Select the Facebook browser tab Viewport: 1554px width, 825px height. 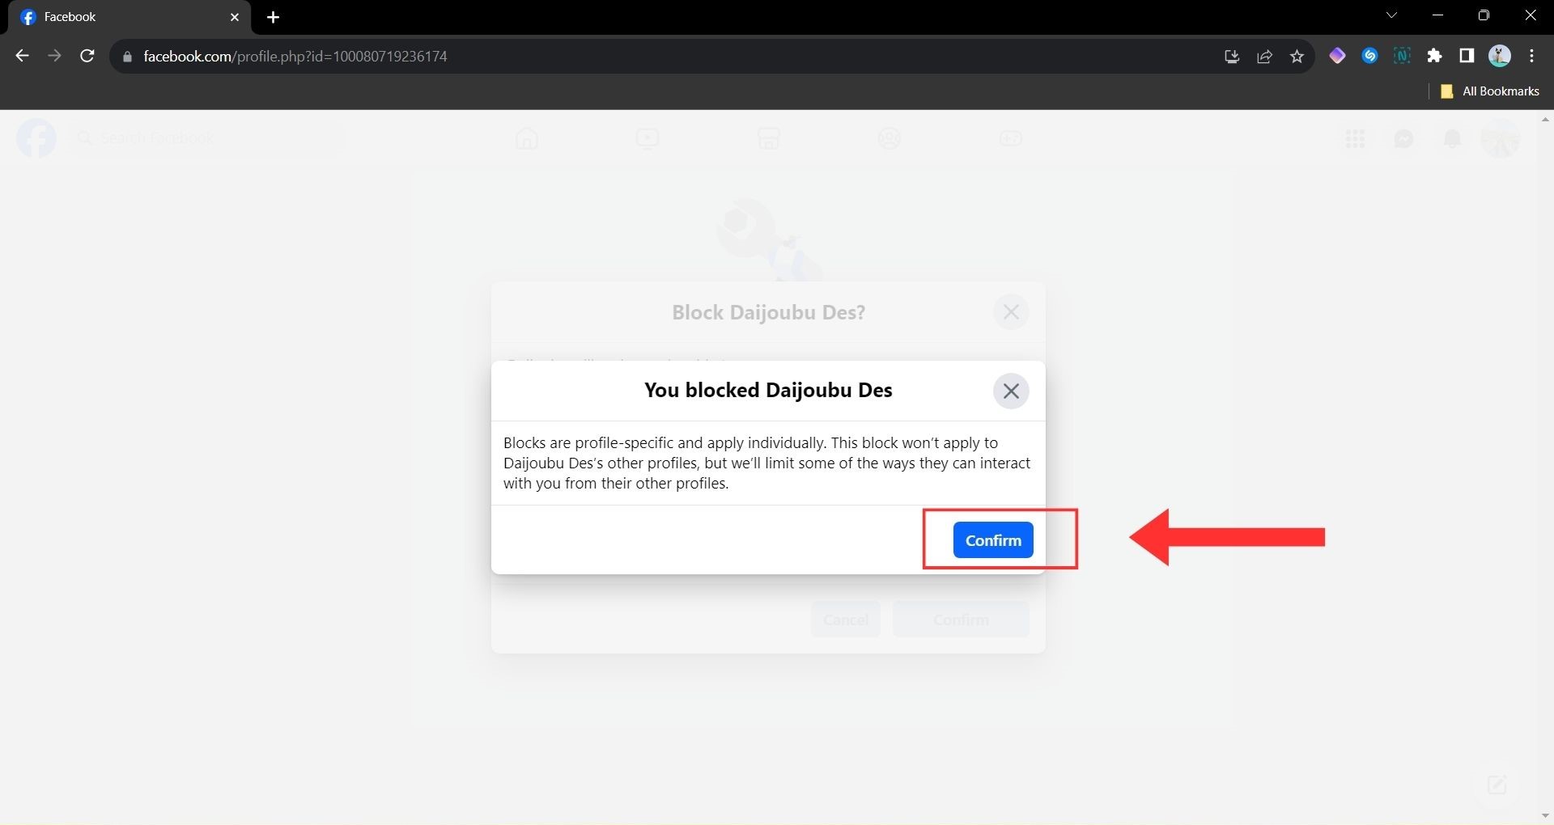(121, 17)
